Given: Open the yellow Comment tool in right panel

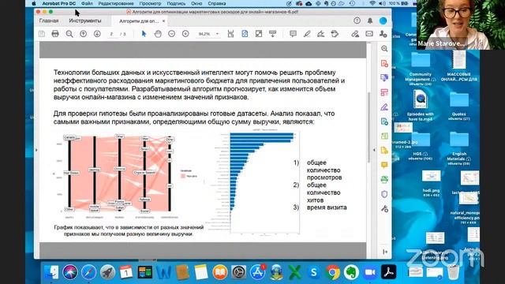Looking at the screenshot, I should click(384, 165).
